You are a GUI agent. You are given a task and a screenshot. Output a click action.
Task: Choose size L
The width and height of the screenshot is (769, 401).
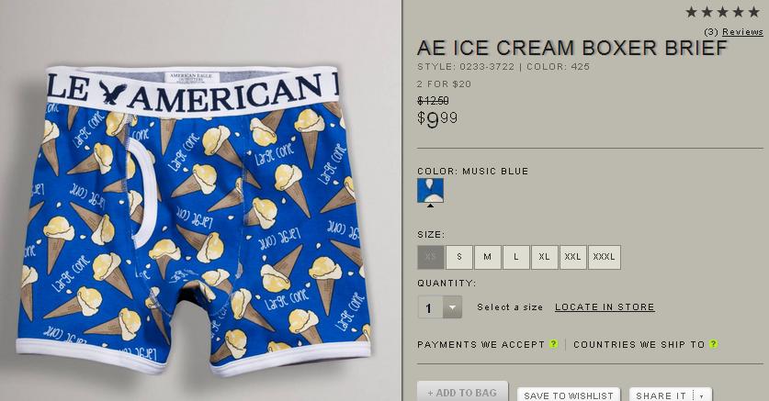click(516, 257)
